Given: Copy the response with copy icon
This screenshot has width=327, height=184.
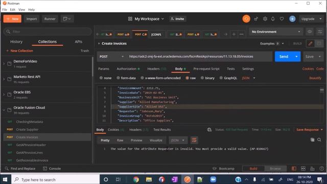Looking at the screenshot, I should [312, 140].
